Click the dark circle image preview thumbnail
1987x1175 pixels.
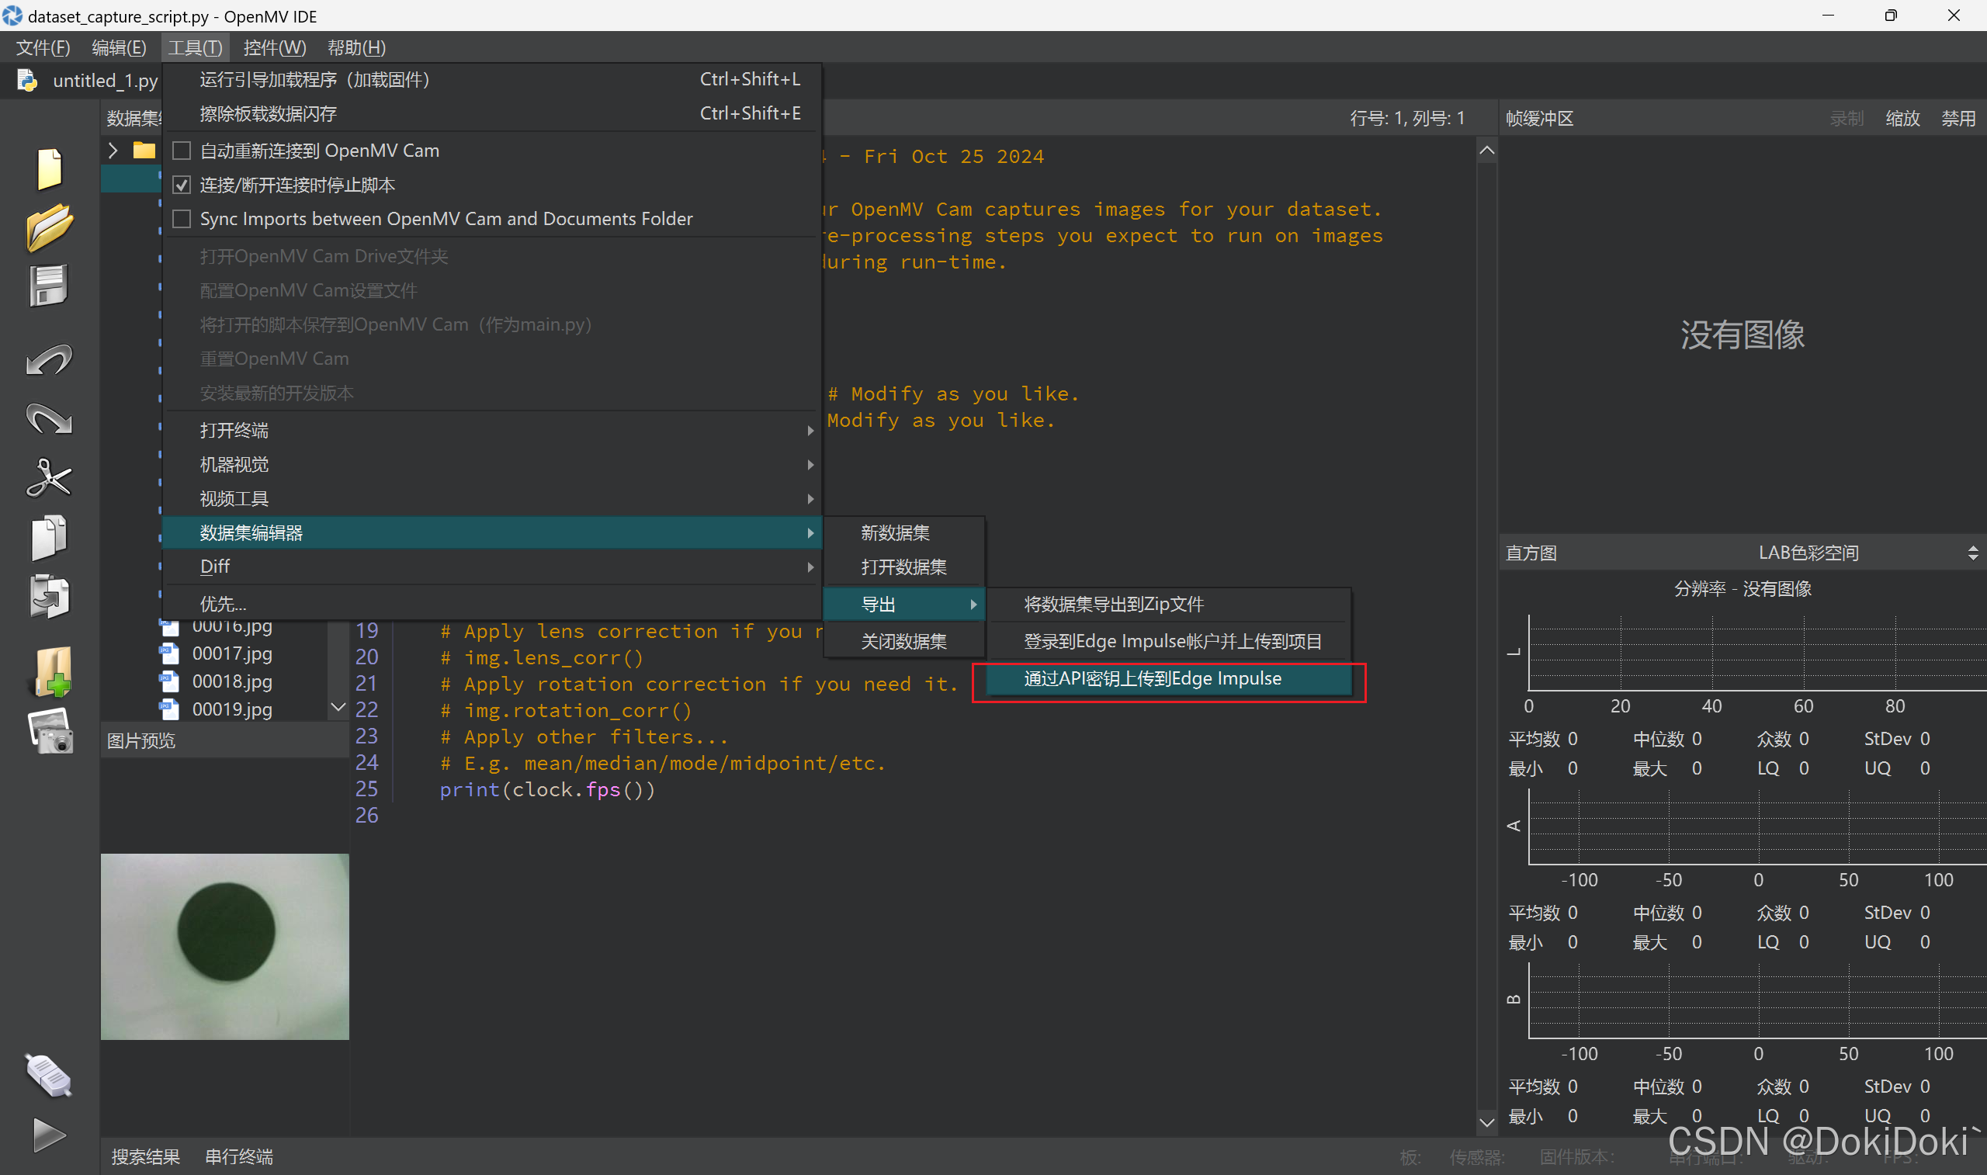click(225, 946)
